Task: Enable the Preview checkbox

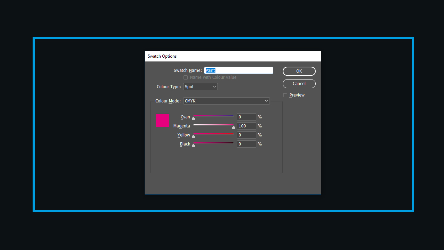Action: click(285, 95)
